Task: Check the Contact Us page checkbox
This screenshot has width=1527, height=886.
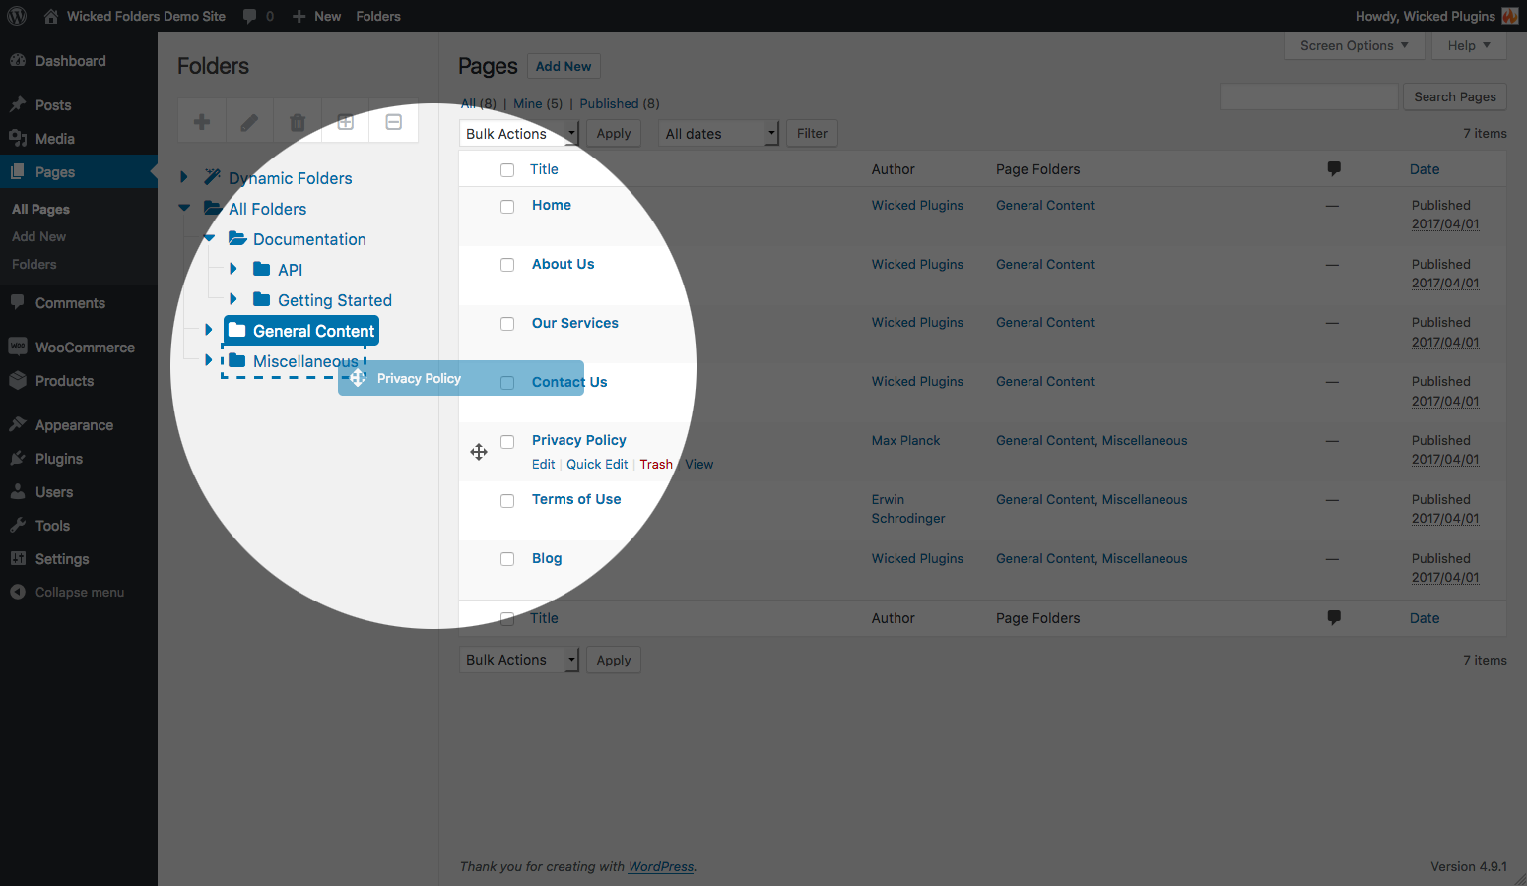Action: (507, 383)
